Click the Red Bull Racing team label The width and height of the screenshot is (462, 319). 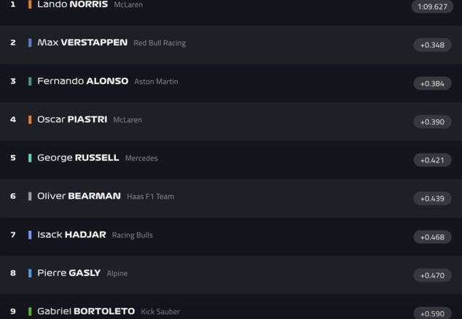point(160,43)
